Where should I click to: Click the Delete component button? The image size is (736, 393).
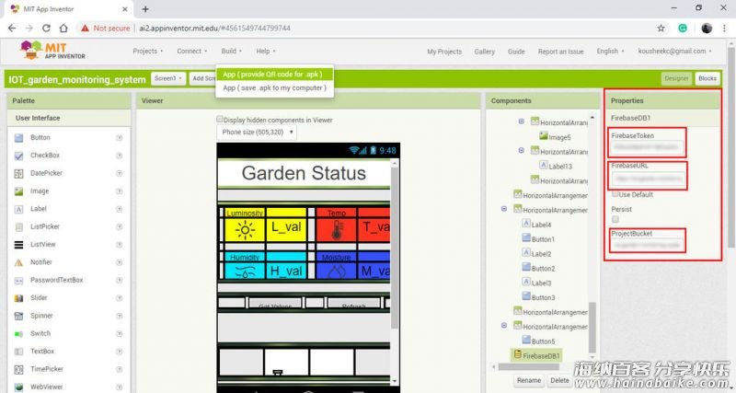tap(559, 380)
